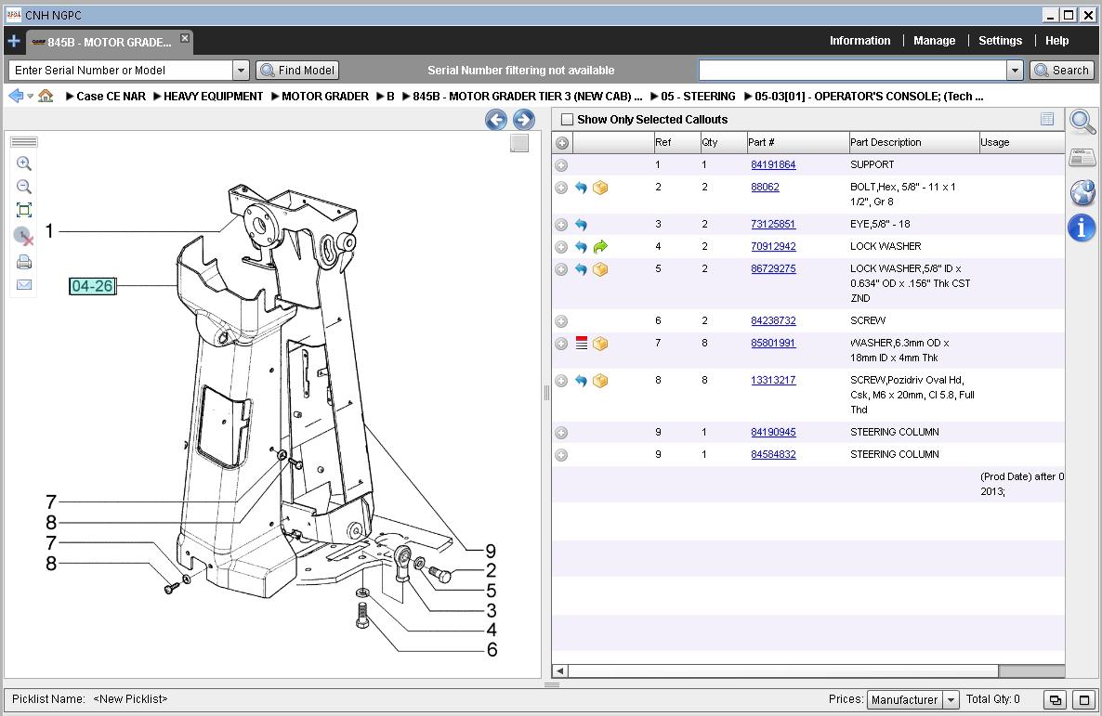
Task: Click the Email icon in the left toolbar
Action: click(24, 284)
